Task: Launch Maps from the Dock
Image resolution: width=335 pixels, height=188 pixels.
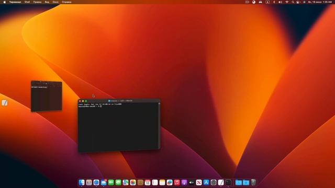Action: coord(126,182)
